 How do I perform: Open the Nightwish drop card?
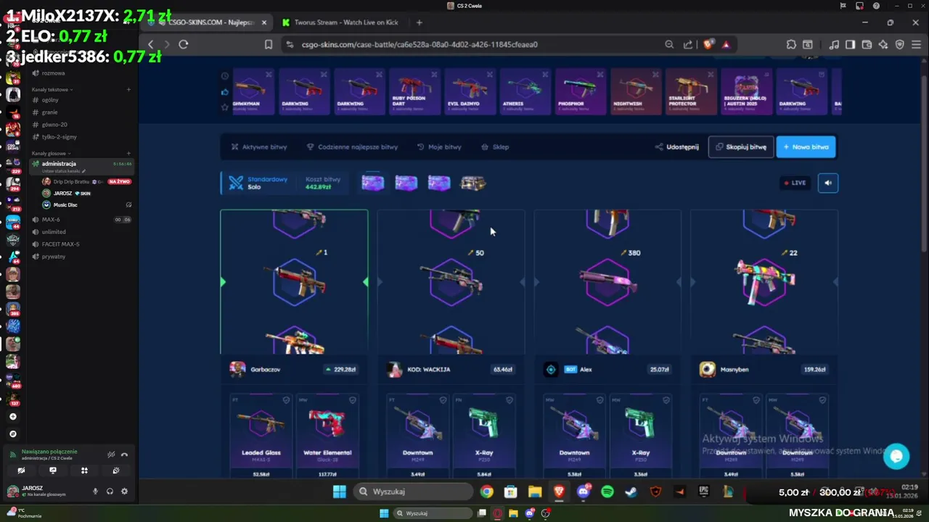pyautogui.click(x=636, y=92)
